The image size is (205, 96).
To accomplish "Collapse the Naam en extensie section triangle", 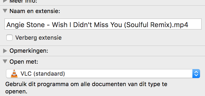I will [x=5, y=11].
